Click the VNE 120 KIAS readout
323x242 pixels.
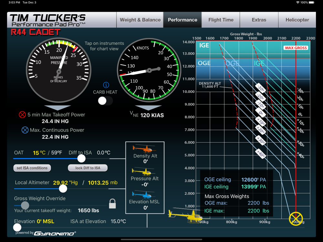[x=147, y=115]
